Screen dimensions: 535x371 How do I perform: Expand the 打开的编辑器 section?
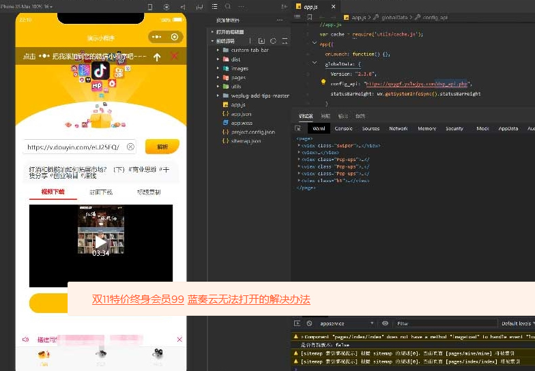tap(227, 31)
